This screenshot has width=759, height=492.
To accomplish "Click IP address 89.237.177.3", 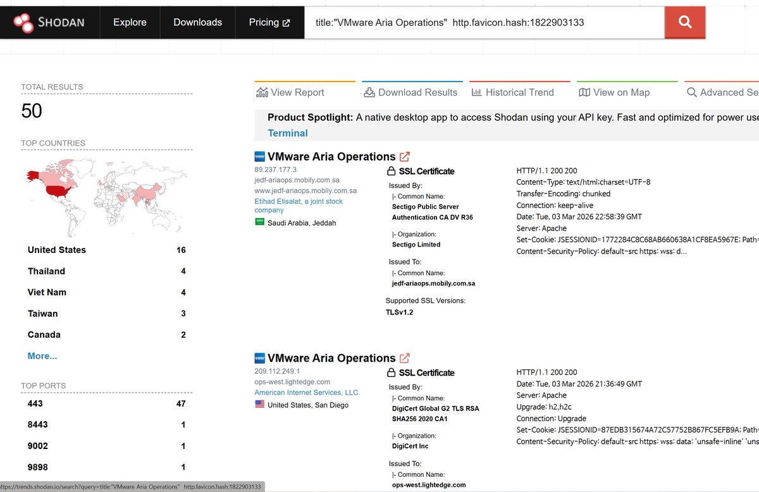I will tap(275, 170).
